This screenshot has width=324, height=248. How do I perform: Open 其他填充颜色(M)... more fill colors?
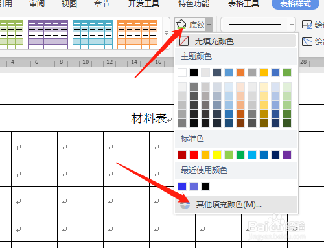pos(236,204)
